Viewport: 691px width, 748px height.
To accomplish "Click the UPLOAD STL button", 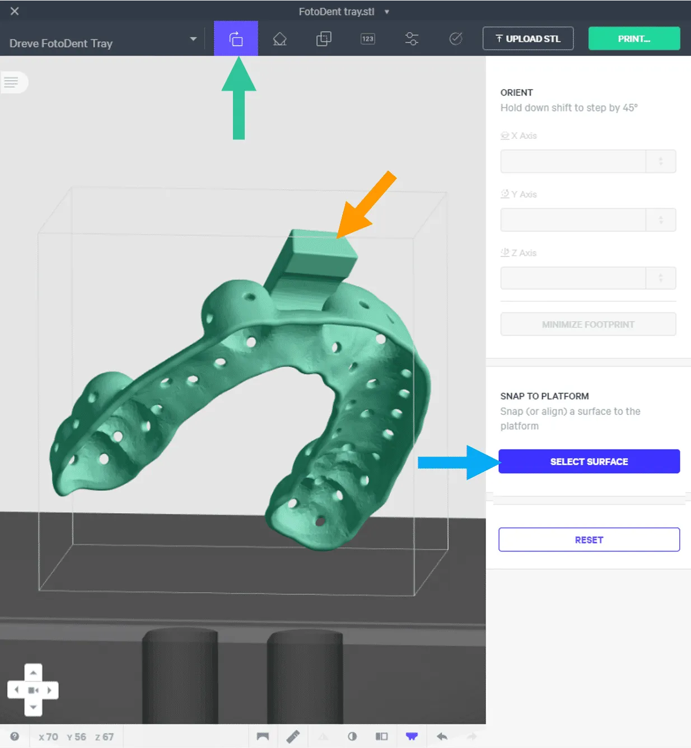I will point(528,39).
